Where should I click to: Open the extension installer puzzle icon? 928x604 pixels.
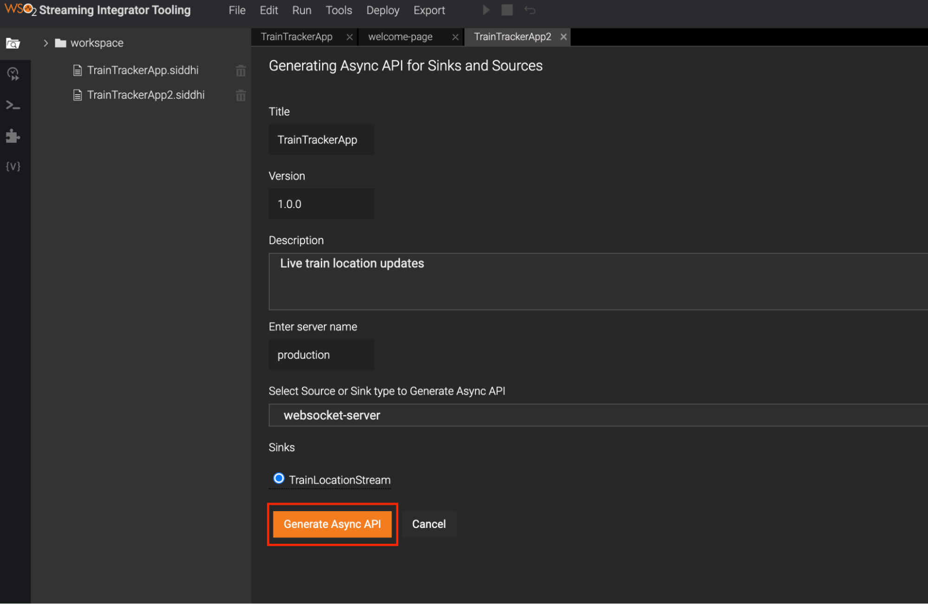[x=13, y=136]
